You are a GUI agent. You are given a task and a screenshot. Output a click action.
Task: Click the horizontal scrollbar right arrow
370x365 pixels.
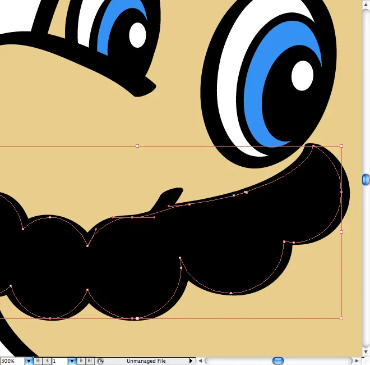click(x=357, y=361)
